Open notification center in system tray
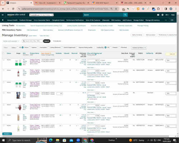This screenshot has width=179, height=143. (x=175, y=140)
